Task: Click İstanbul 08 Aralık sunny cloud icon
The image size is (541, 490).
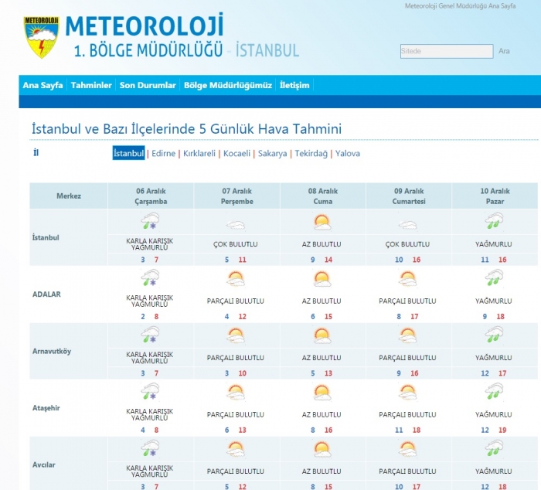Action: [322, 223]
